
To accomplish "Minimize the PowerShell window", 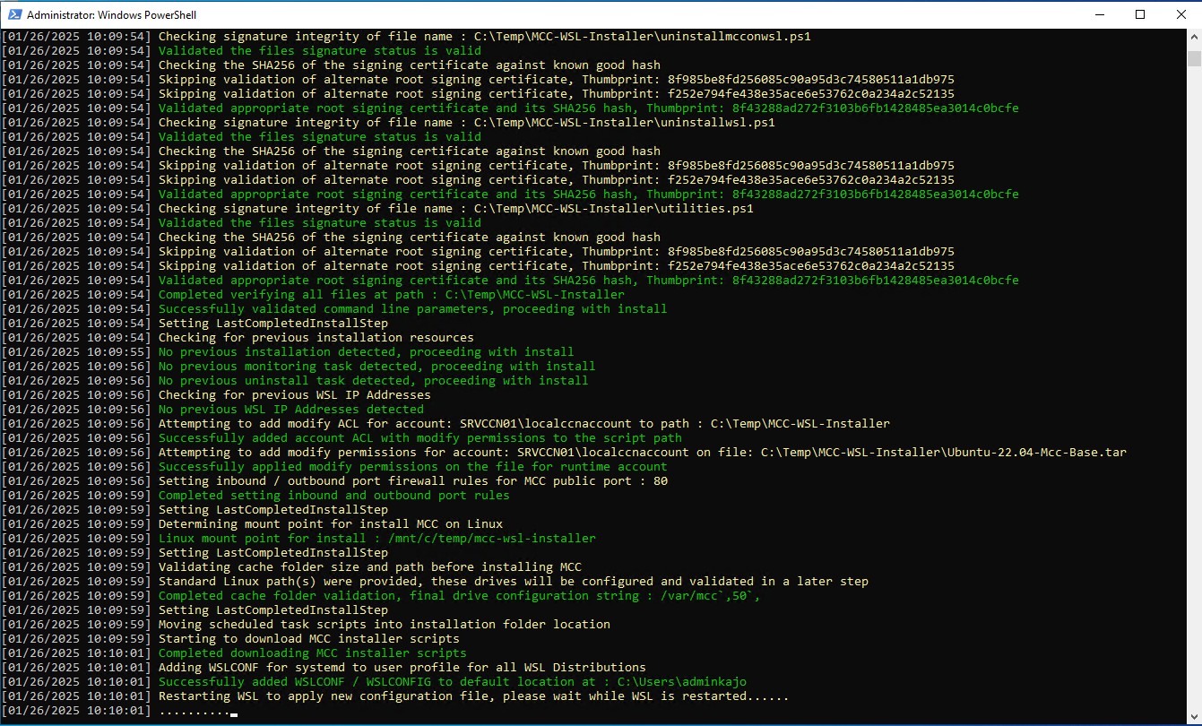I will 1099,14.
